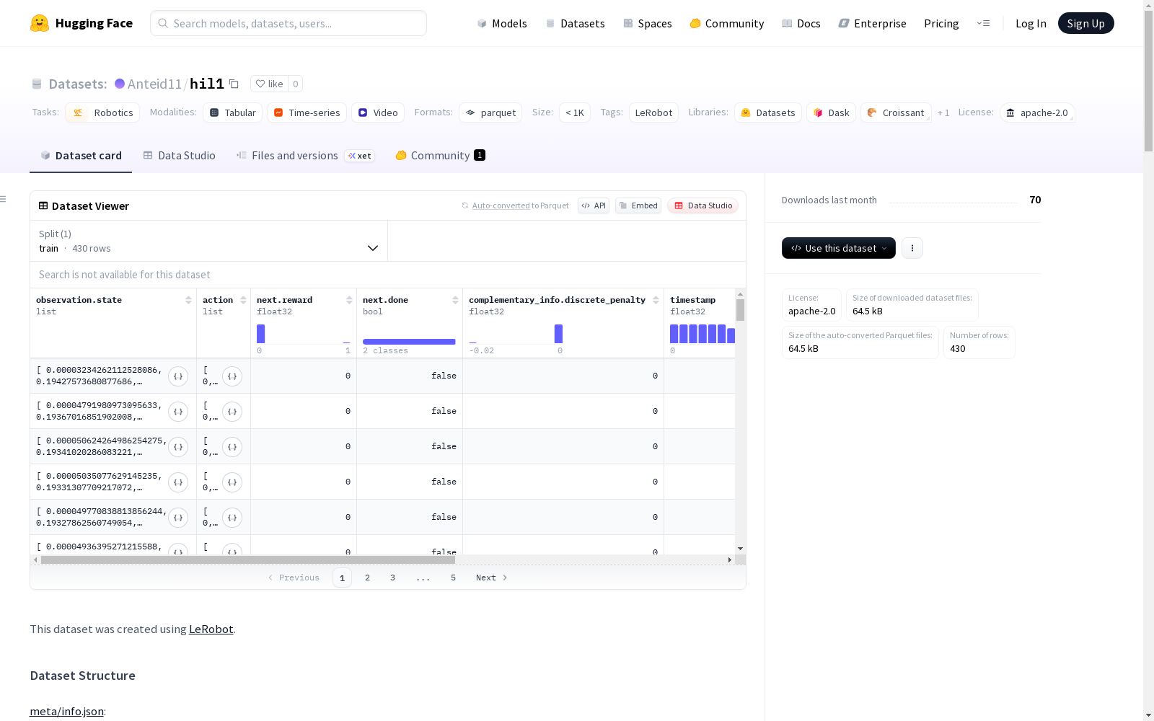This screenshot has width=1154, height=721.
Task: Open the Croissant library tag
Action: pos(896,112)
